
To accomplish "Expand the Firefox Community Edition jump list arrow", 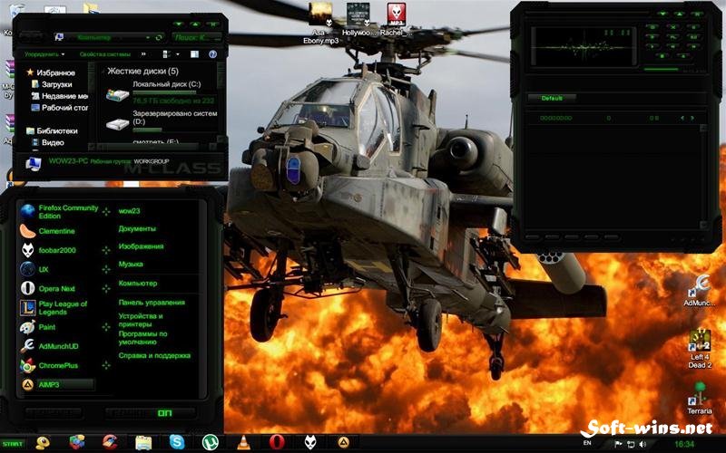I will click(x=106, y=212).
